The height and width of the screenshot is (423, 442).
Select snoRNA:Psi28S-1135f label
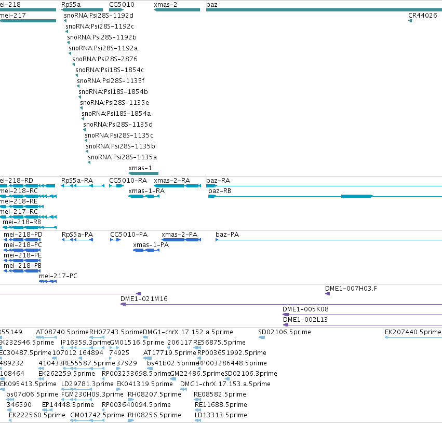[111, 81]
